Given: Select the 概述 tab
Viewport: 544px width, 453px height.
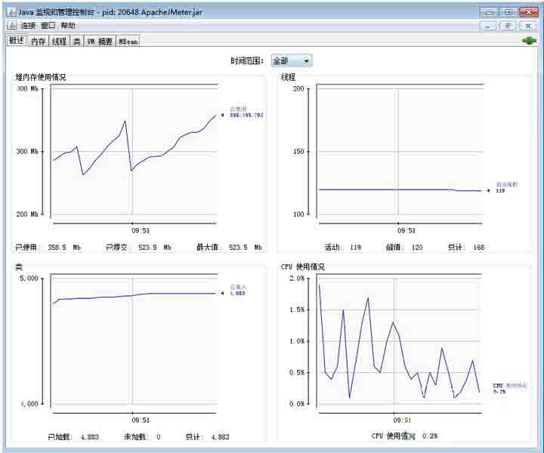Looking at the screenshot, I should [16, 41].
